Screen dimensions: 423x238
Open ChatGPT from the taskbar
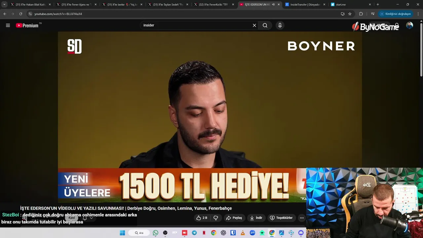click(223, 233)
